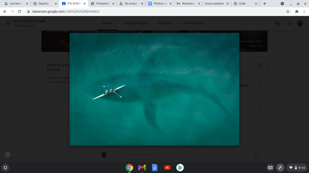The height and width of the screenshot is (173, 309).
Task: Open the Classroom main hamburger menu
Action: pyautogui.click(x=8, y=23)
